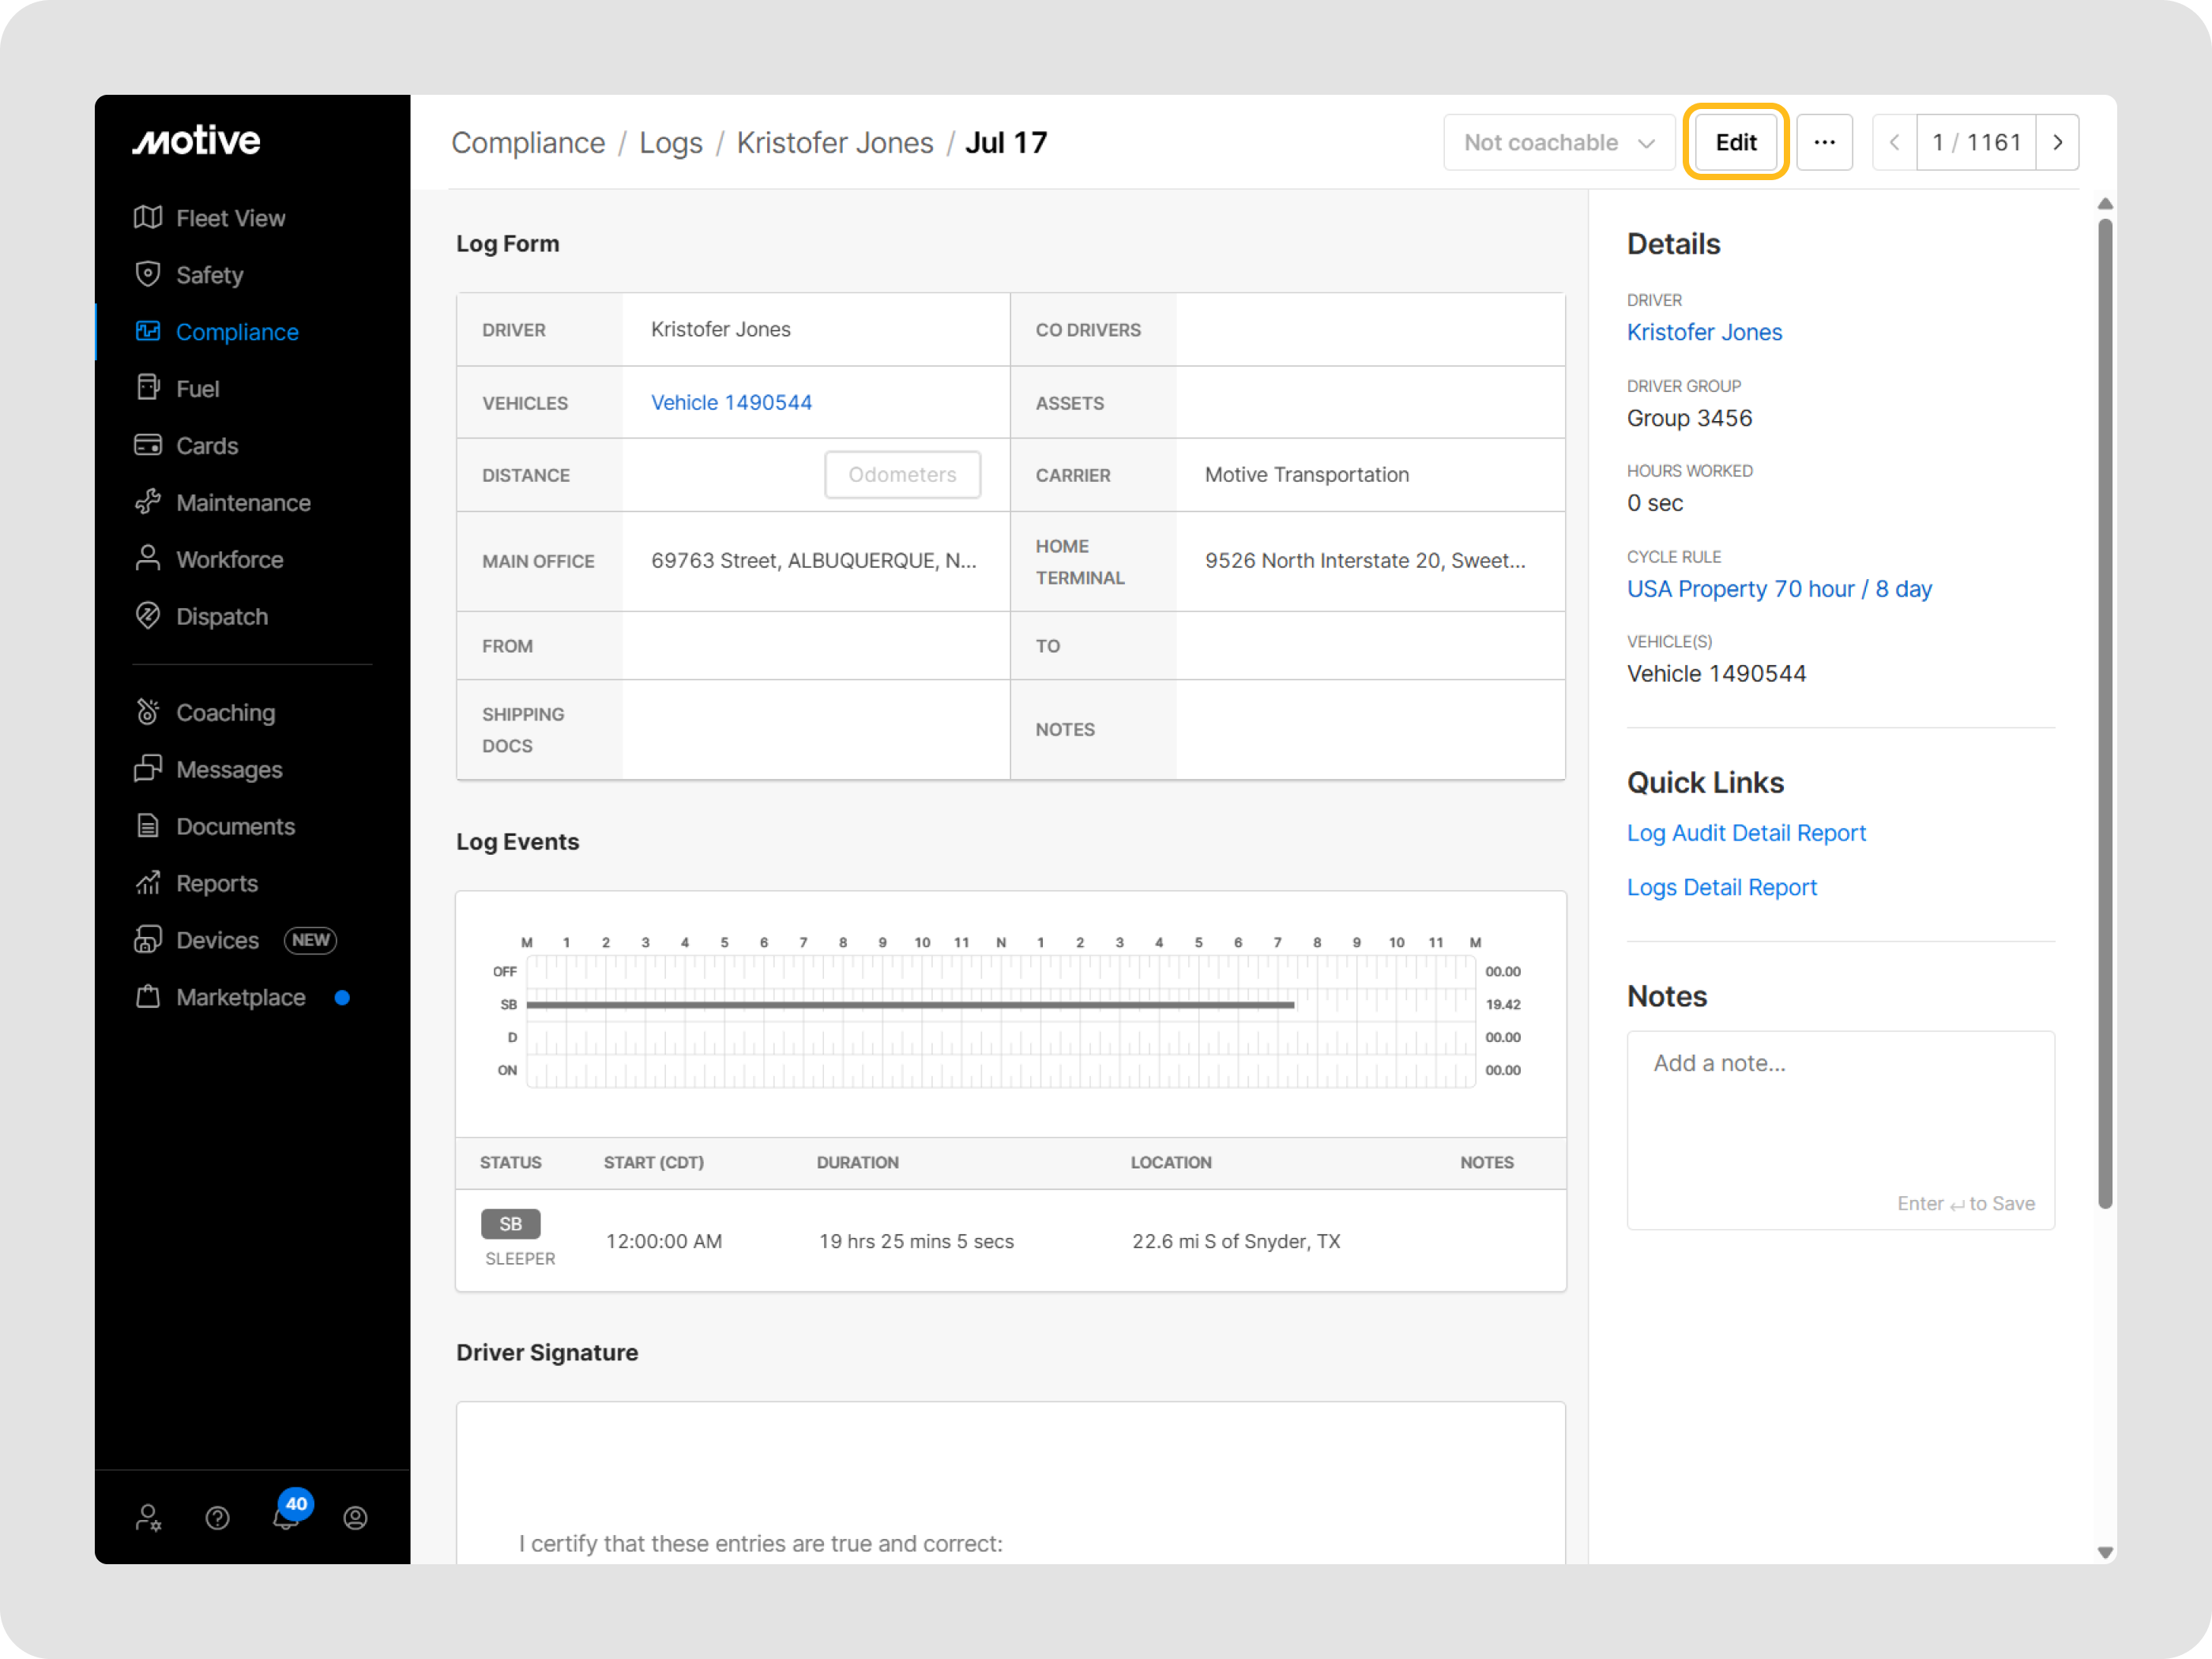Click the Vehicle 1490544 link

(731, 402)
